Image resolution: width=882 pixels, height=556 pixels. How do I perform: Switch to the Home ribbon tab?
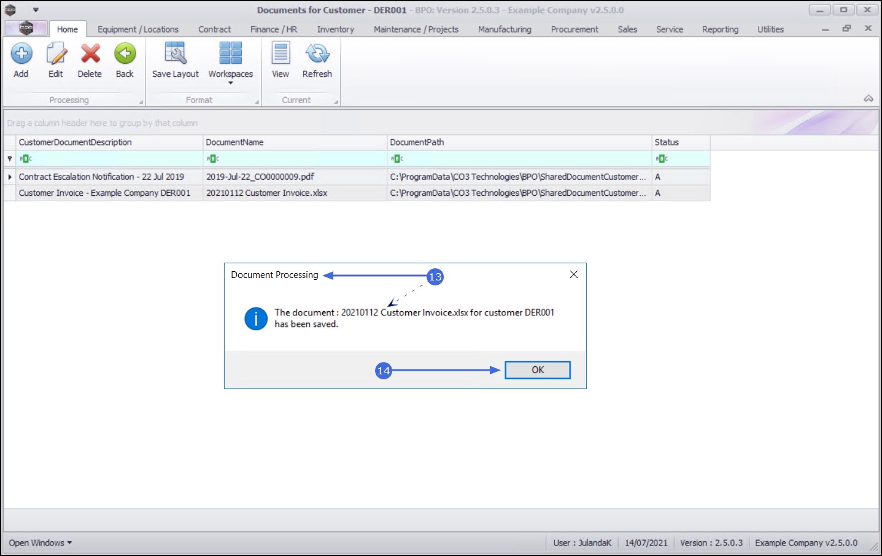(x=68, y=29)
